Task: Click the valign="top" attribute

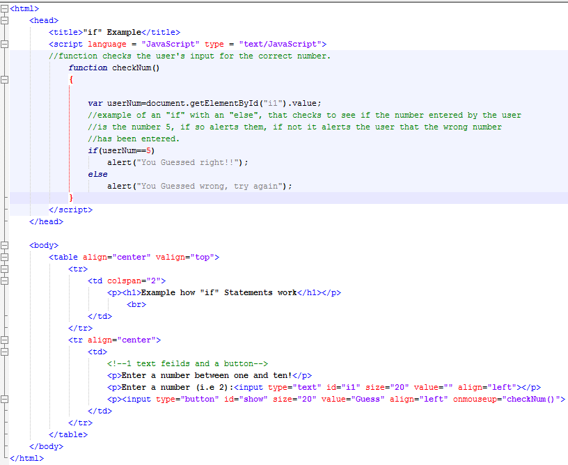Action: [x=184, y=257]
